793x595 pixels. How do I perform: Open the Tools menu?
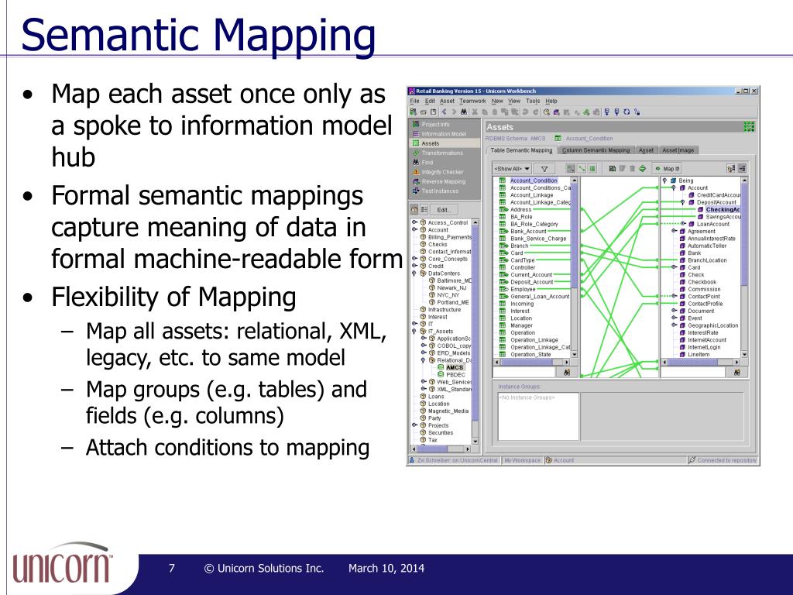point(533,101)
